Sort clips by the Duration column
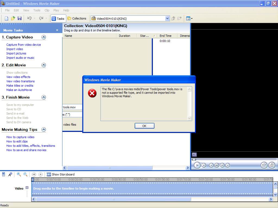This screenshot has height=208, width=278. point(127,36)
